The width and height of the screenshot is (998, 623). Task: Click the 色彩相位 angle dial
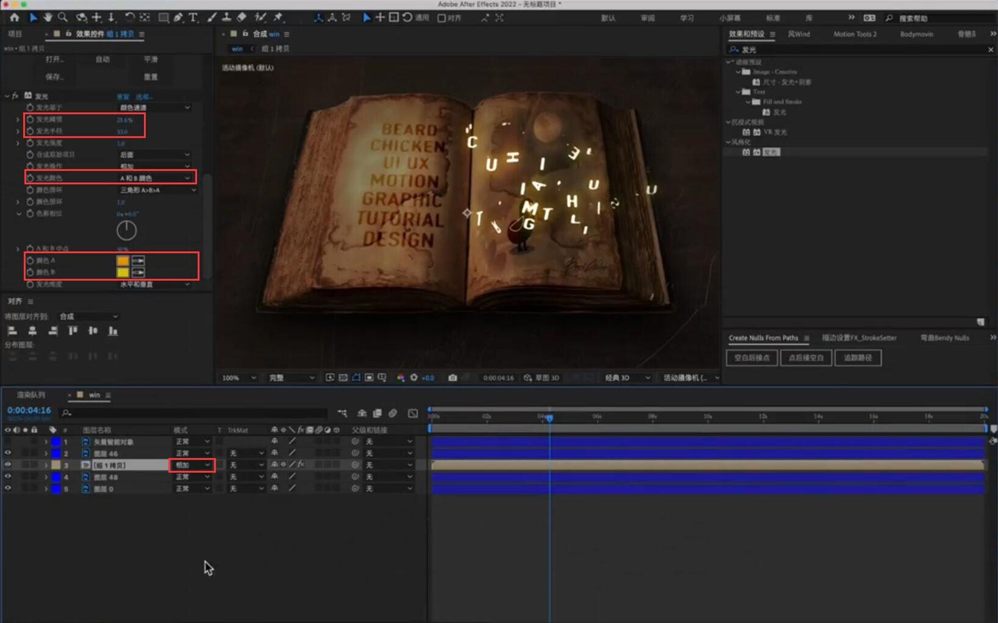pyautogui.click(x=126, y=230)
